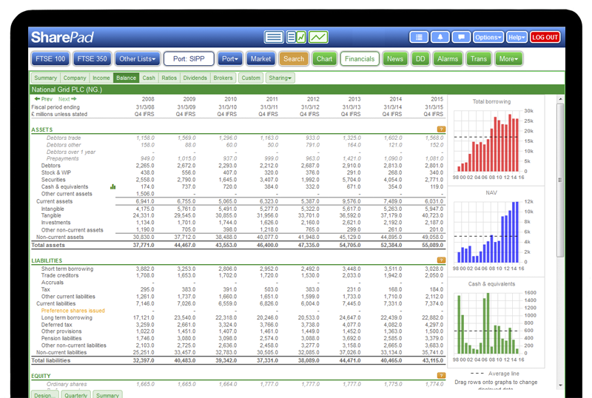Viewport: 592px width, 398px height.
Task: Open the chat speech bubble icon
Action: (461, 37)
